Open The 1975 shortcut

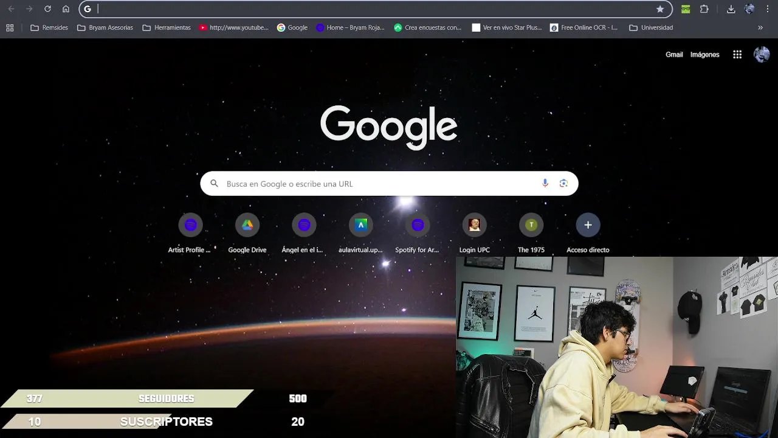pyautogui.click(x=531, y=234)
